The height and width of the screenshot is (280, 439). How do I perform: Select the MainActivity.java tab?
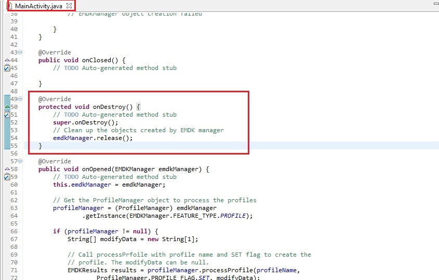point(39,6)
